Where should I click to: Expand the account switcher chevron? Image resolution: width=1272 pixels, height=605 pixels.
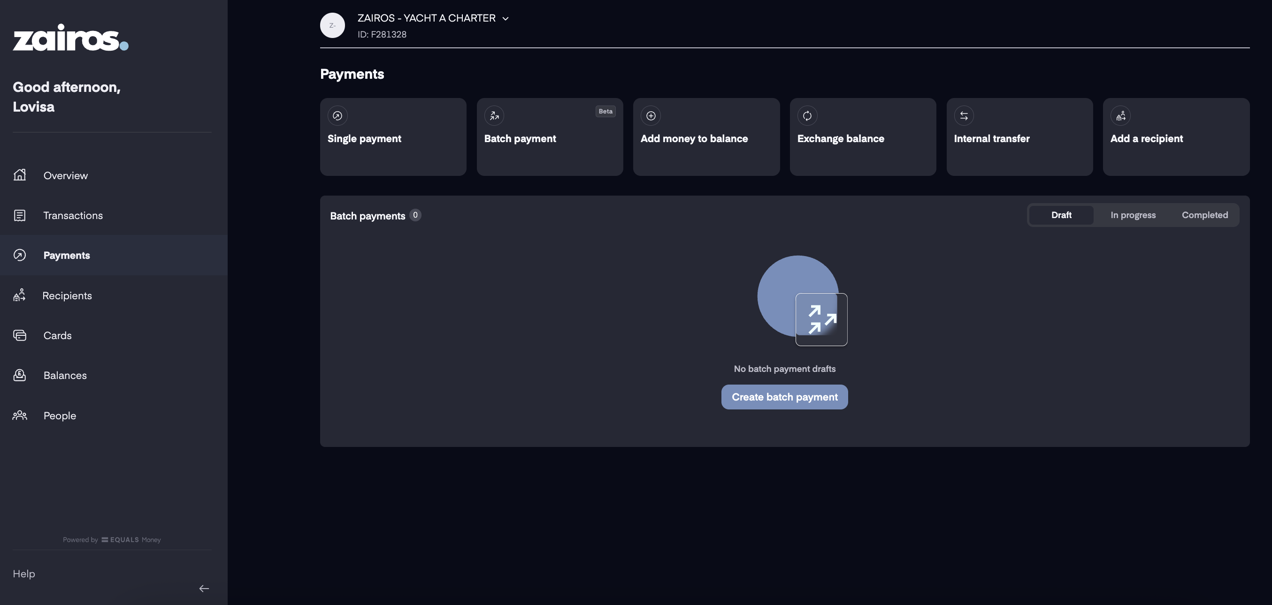(x=505, y=19)
